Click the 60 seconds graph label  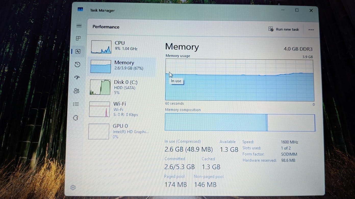click(174, 103)
